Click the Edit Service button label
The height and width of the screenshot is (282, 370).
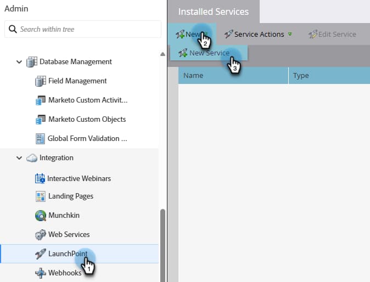(337, 35)
